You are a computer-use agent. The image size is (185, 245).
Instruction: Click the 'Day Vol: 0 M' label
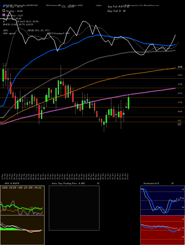click(116, 11)
